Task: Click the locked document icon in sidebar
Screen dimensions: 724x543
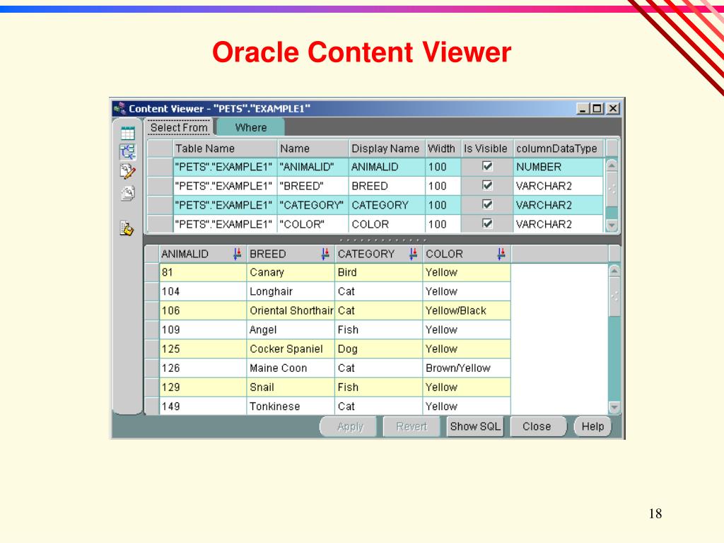Action: pos(127,228)
